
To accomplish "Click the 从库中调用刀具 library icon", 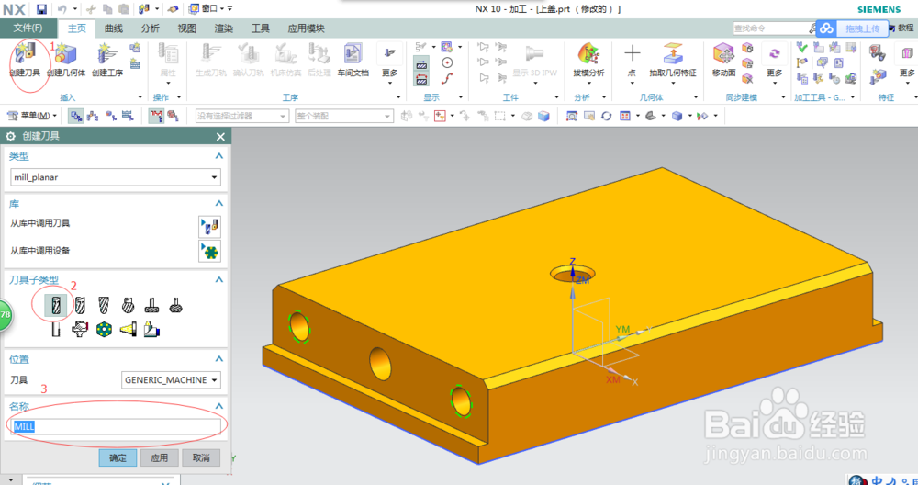I will 209,224.
